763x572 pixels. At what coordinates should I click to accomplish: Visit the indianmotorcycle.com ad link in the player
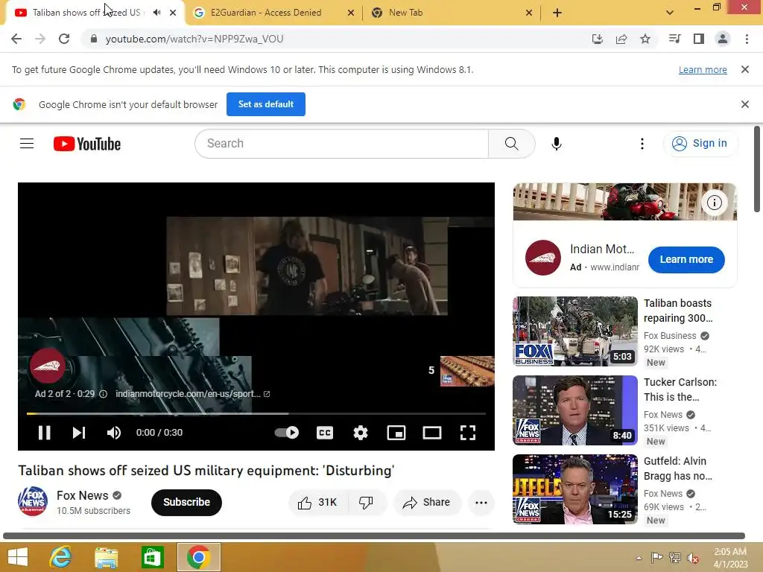click(x=193, y=394)
